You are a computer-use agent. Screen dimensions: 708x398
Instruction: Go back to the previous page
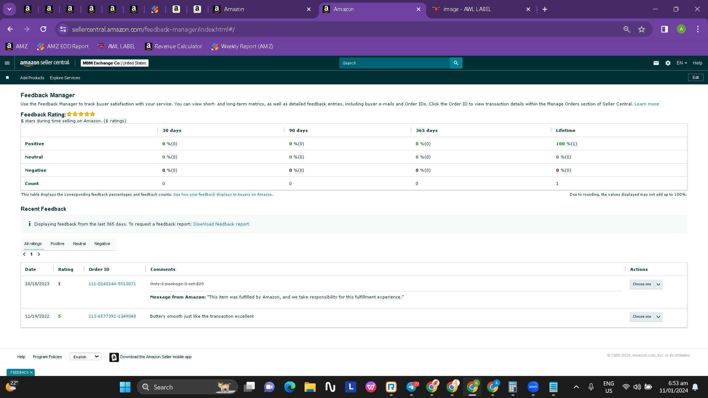click(10, 29)
